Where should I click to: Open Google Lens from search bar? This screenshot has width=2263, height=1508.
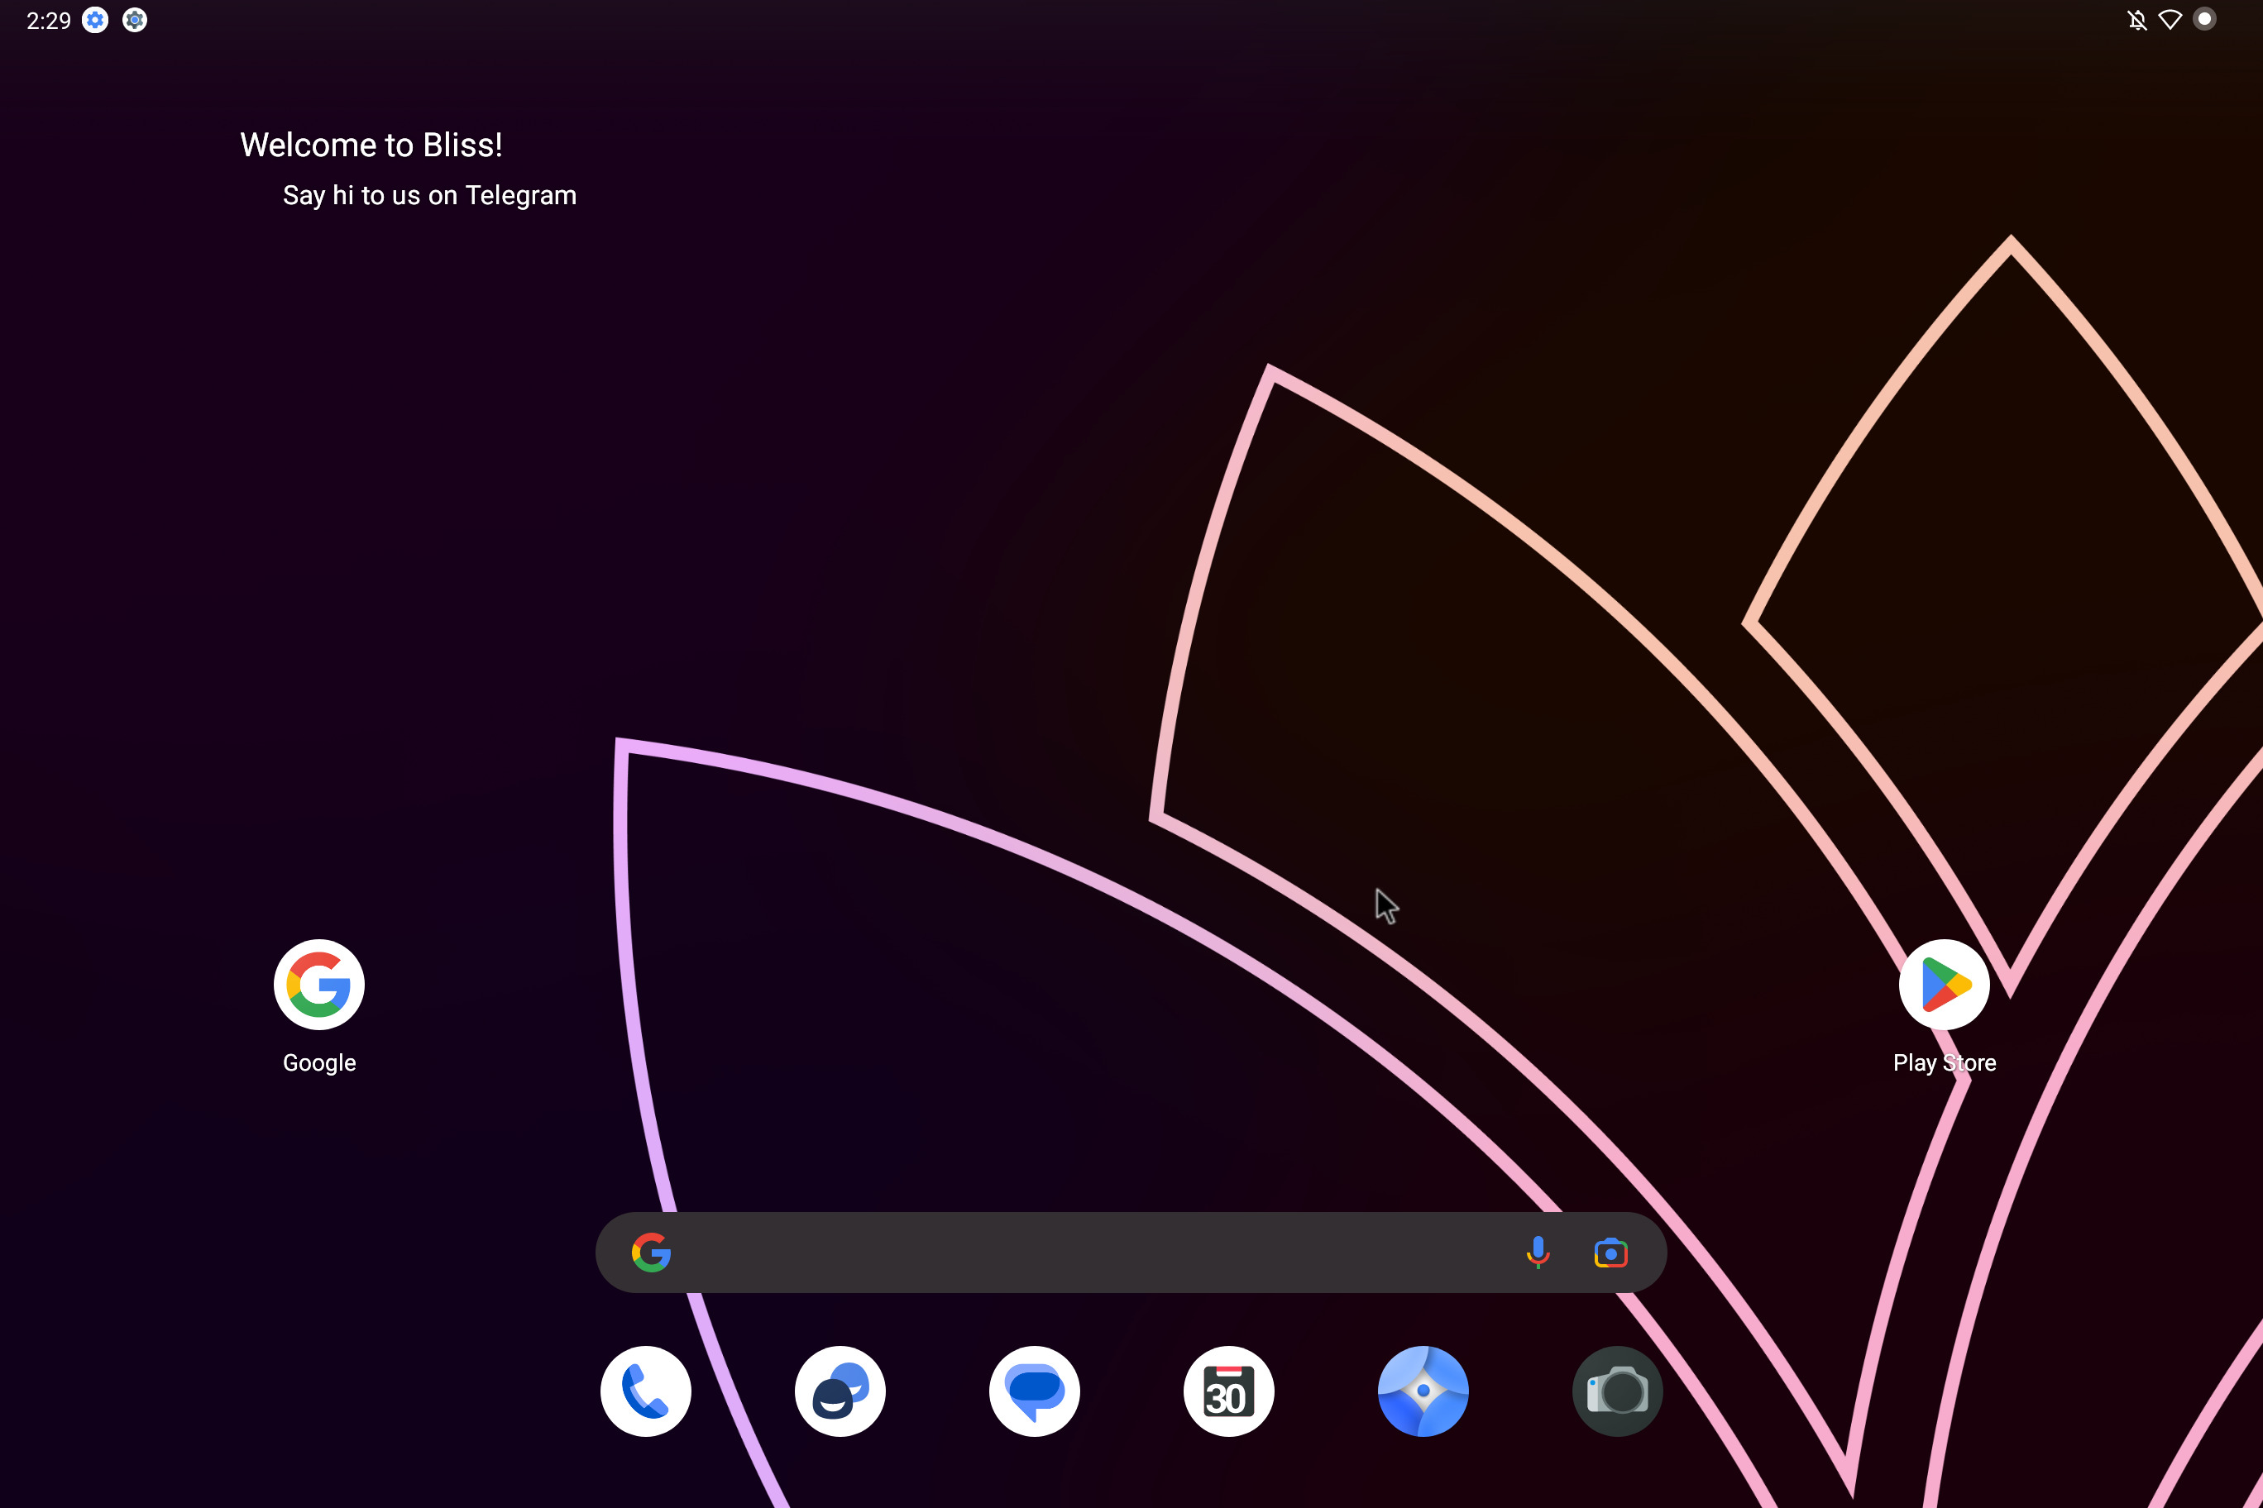pos(1610,1253)
